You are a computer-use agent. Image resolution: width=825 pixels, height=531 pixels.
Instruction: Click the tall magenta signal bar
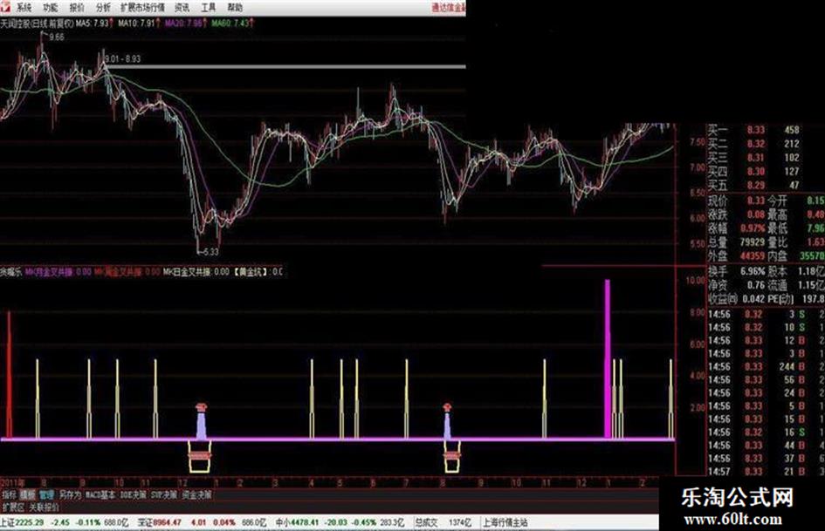[608, 358]
